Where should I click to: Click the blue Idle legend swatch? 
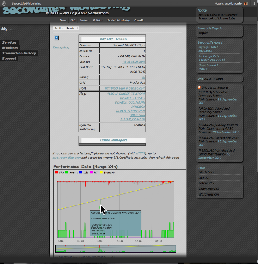click(81, 172)
